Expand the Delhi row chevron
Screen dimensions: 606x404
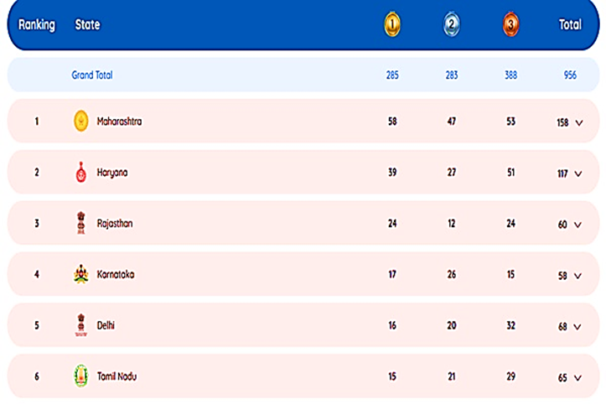pyautogui.click(x=578, y=327)
